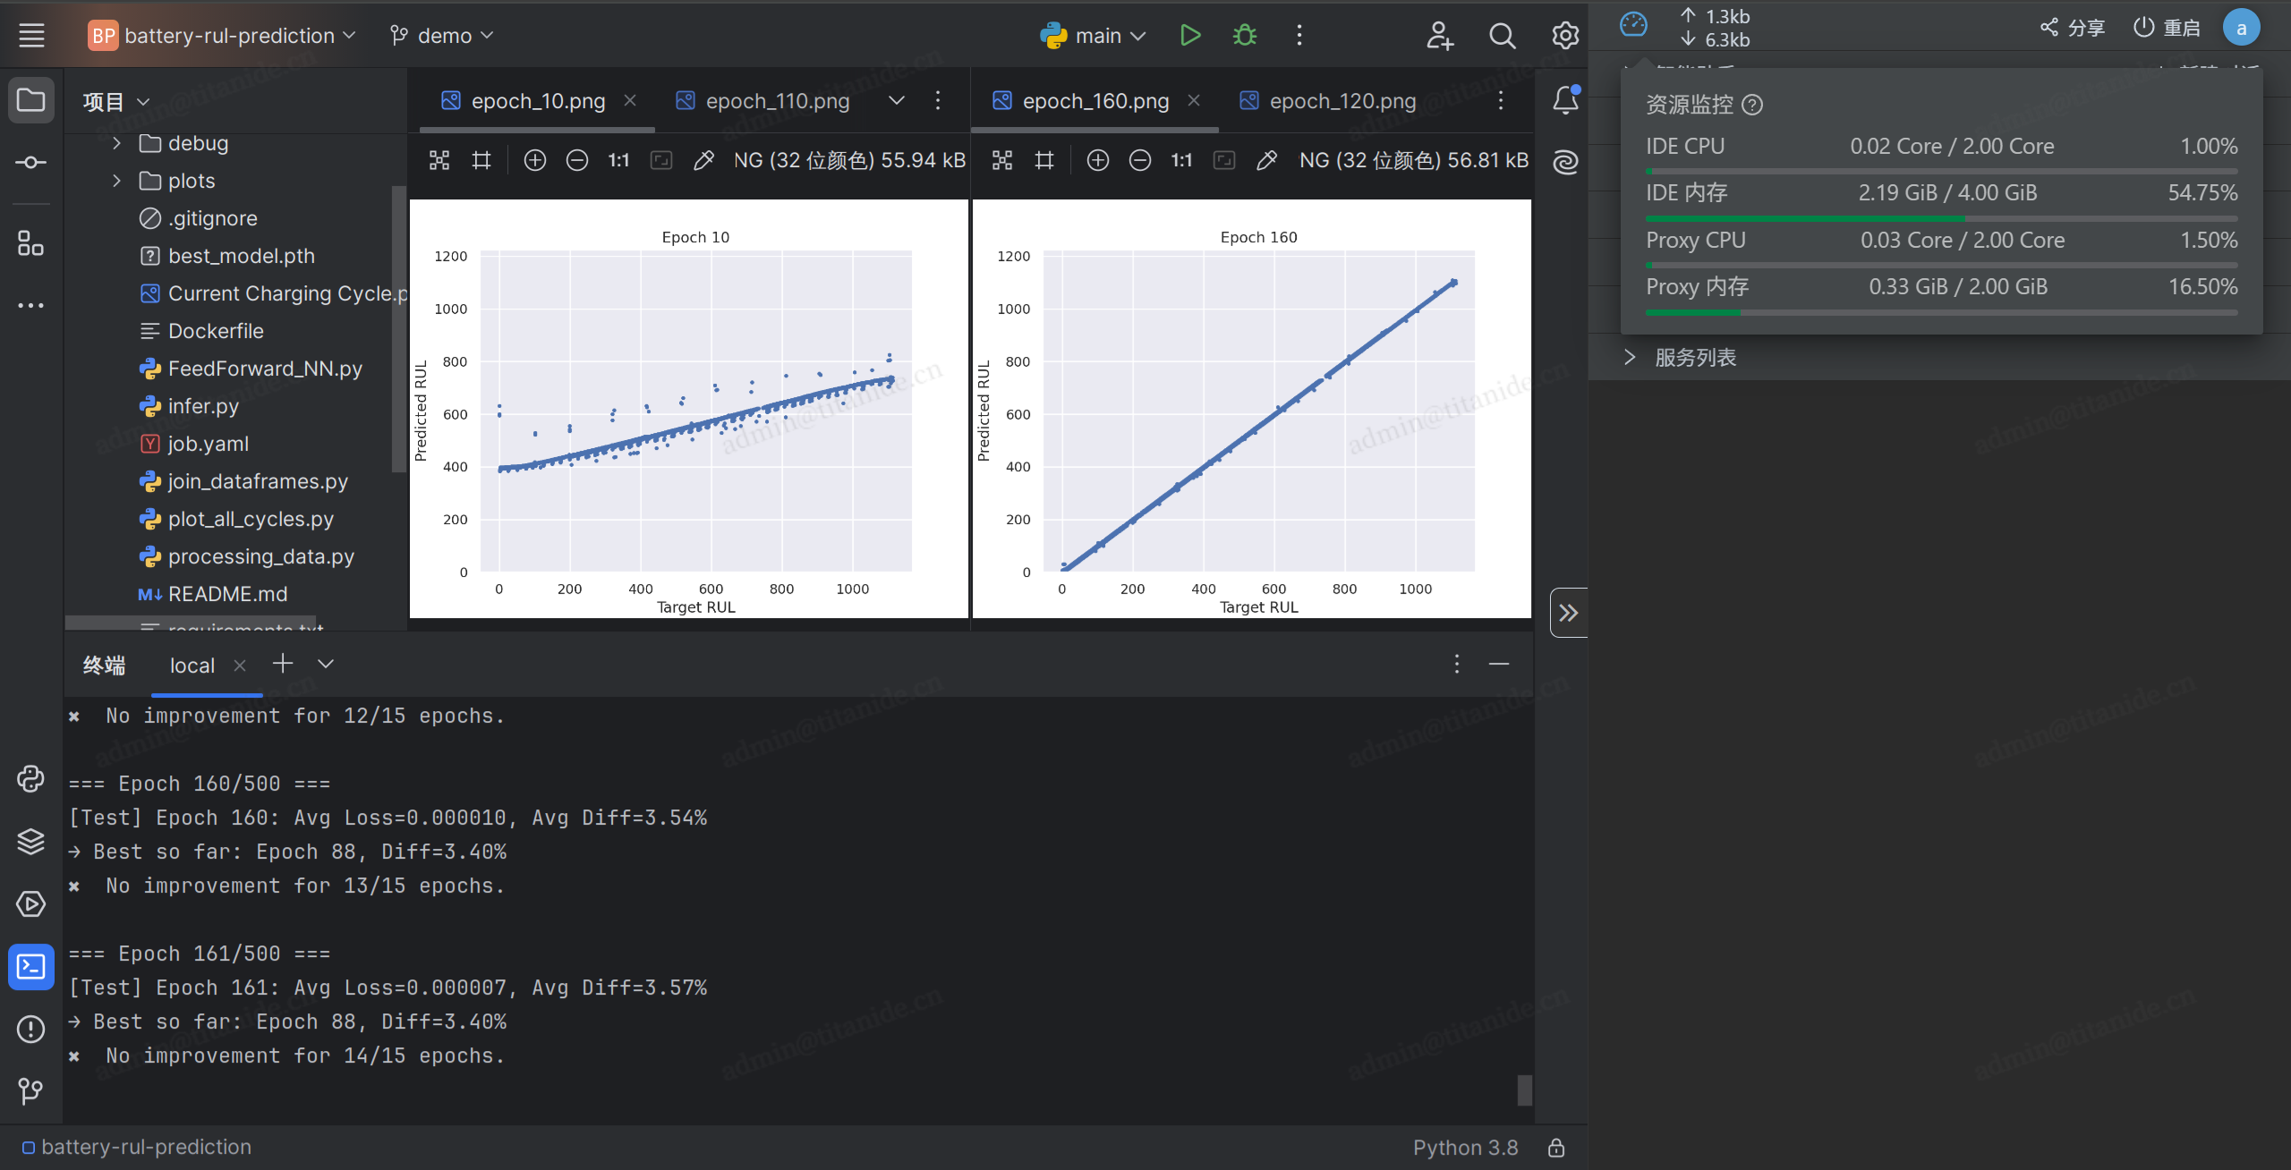Expand the plots folder

(x=116, y=181)
